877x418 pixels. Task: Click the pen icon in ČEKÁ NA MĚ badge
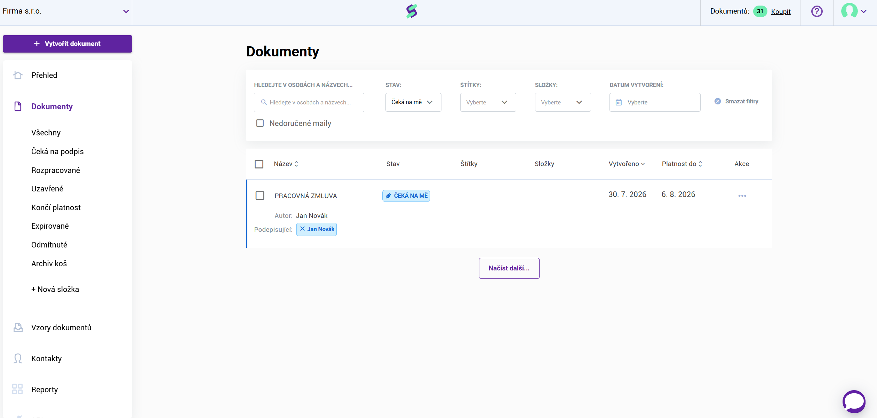point(388,196)
